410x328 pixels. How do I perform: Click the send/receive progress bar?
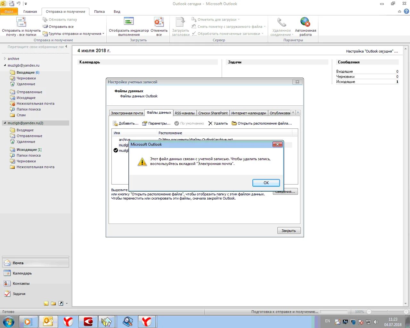pyautogui.click(x=333, y=312)
